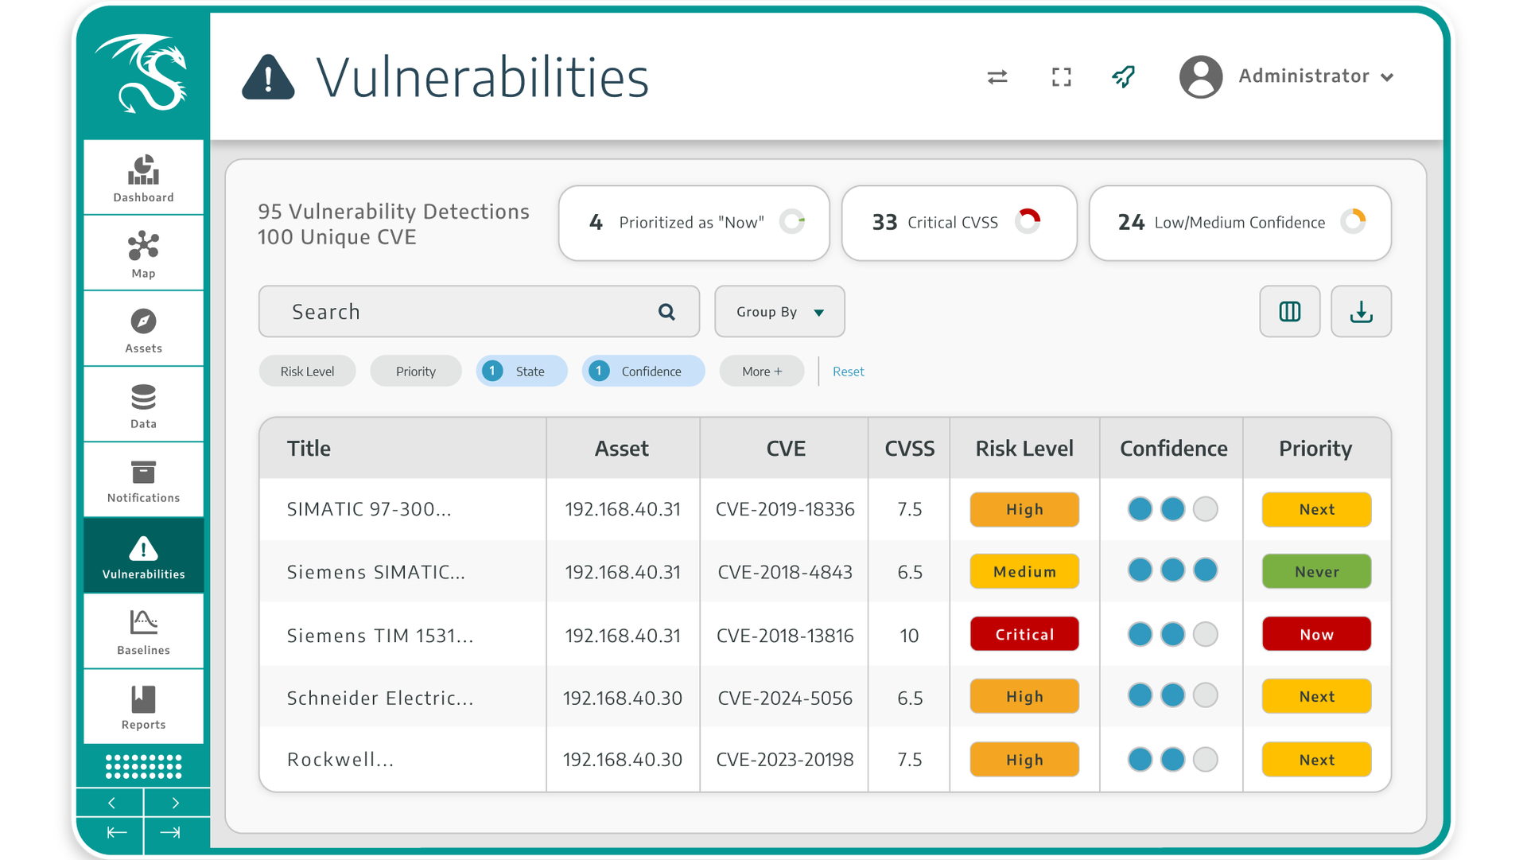Click the 192.168.40.30 asset in the Rockwell row
Screen dimensions: 1527x860
point(623,760)
